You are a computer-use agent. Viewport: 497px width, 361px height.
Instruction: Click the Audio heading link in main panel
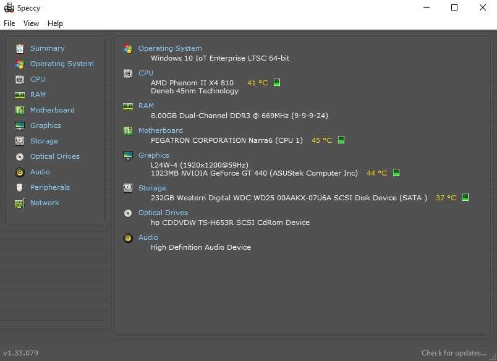pos(148,237)
